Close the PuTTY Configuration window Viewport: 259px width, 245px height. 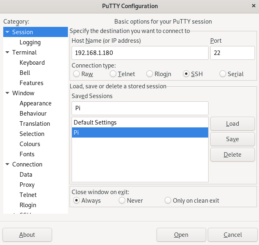254,6
